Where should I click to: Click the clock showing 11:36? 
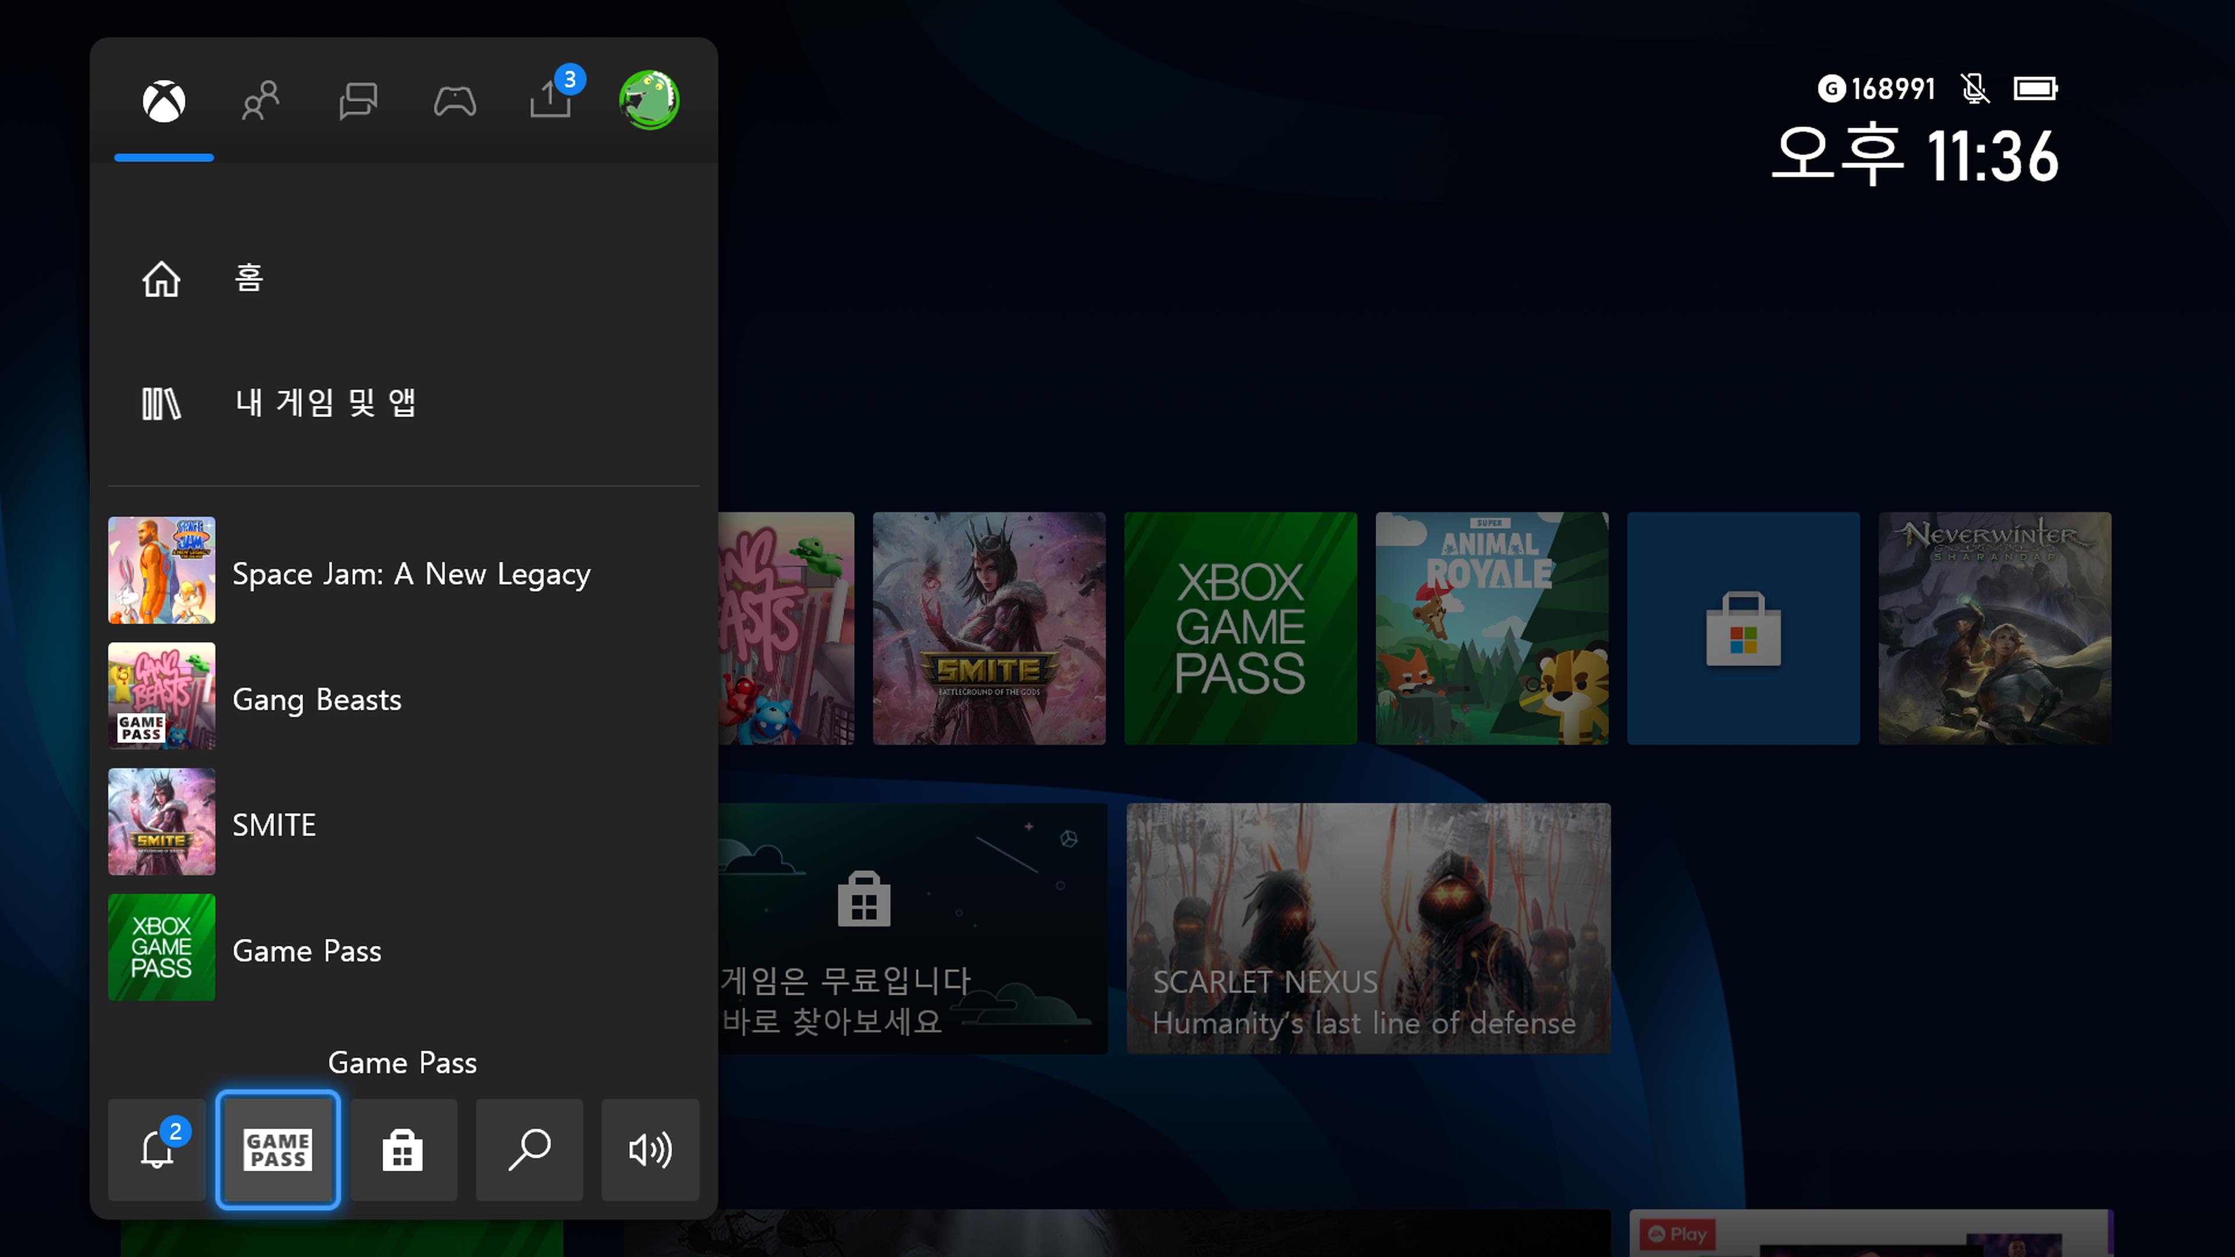pyautogui.click(x=1915, y=156)
